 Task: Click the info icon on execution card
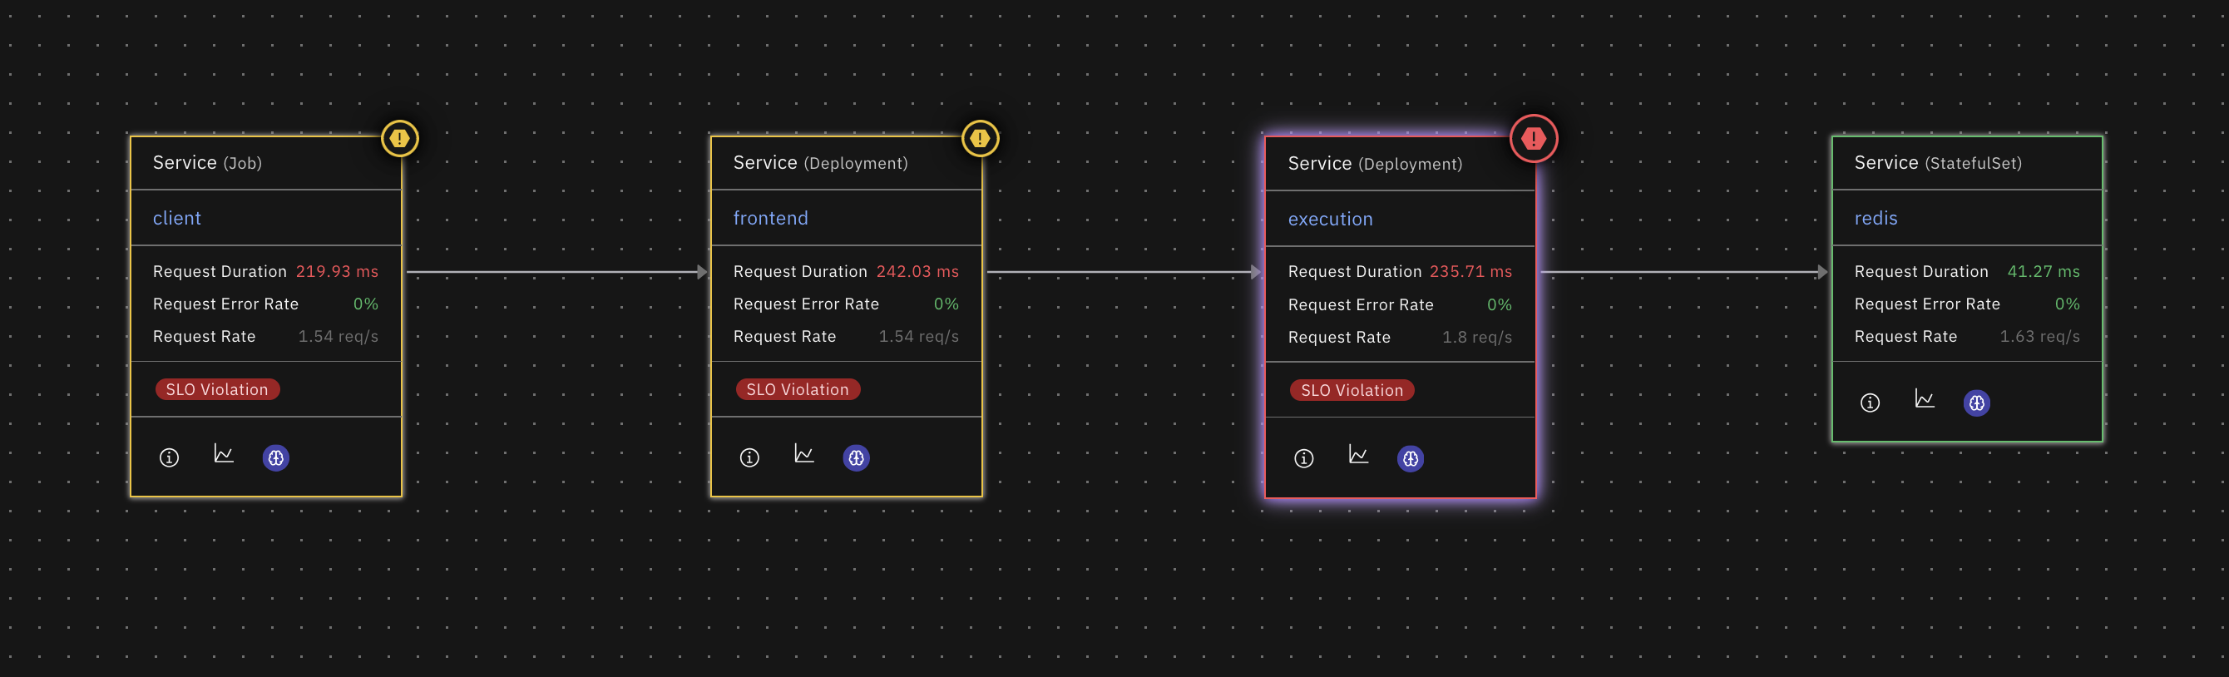coord(1304,458)
